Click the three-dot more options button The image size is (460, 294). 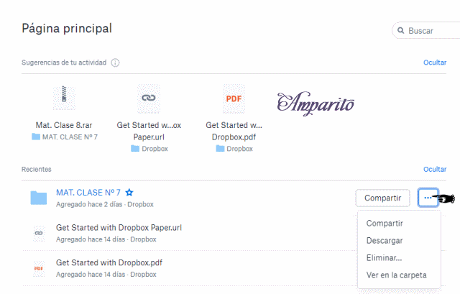tap(428, 198)
